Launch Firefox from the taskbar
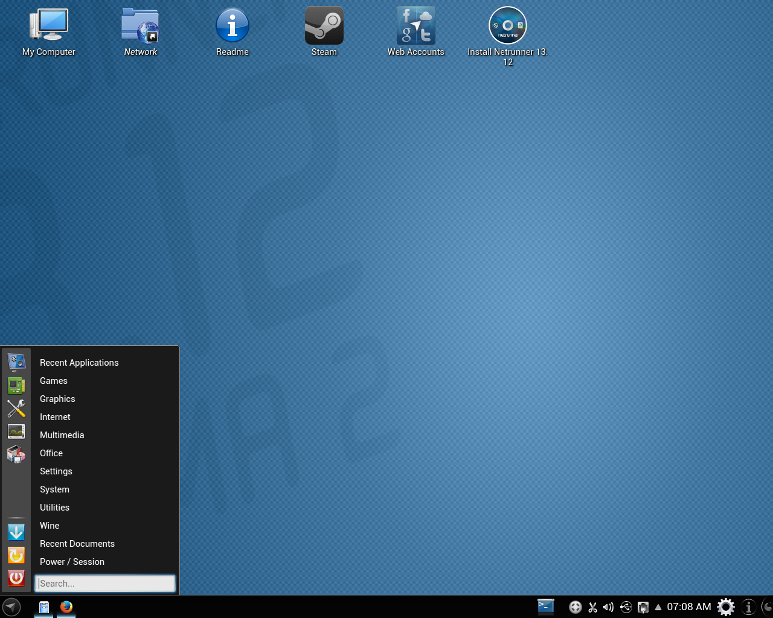 point(66,607)
